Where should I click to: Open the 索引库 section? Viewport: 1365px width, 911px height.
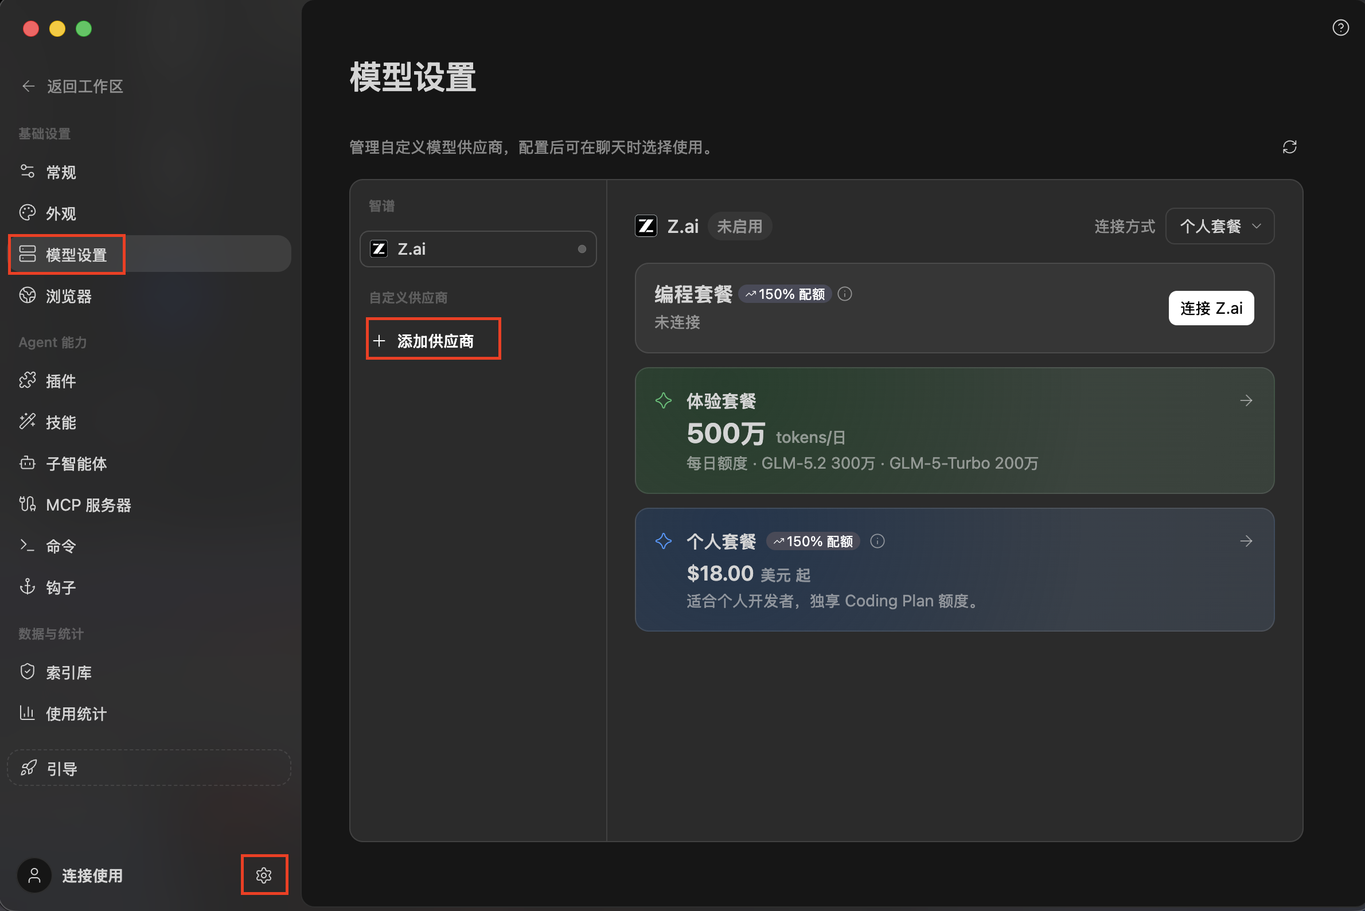coord(149,672)
